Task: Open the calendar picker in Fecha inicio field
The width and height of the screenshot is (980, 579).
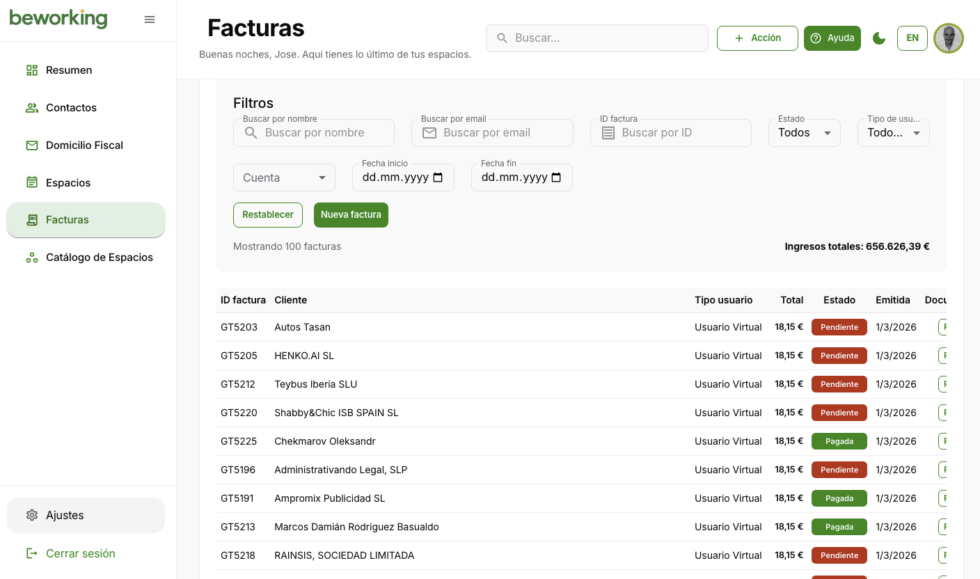Action: pyautogui.click(x=438, y=177)
